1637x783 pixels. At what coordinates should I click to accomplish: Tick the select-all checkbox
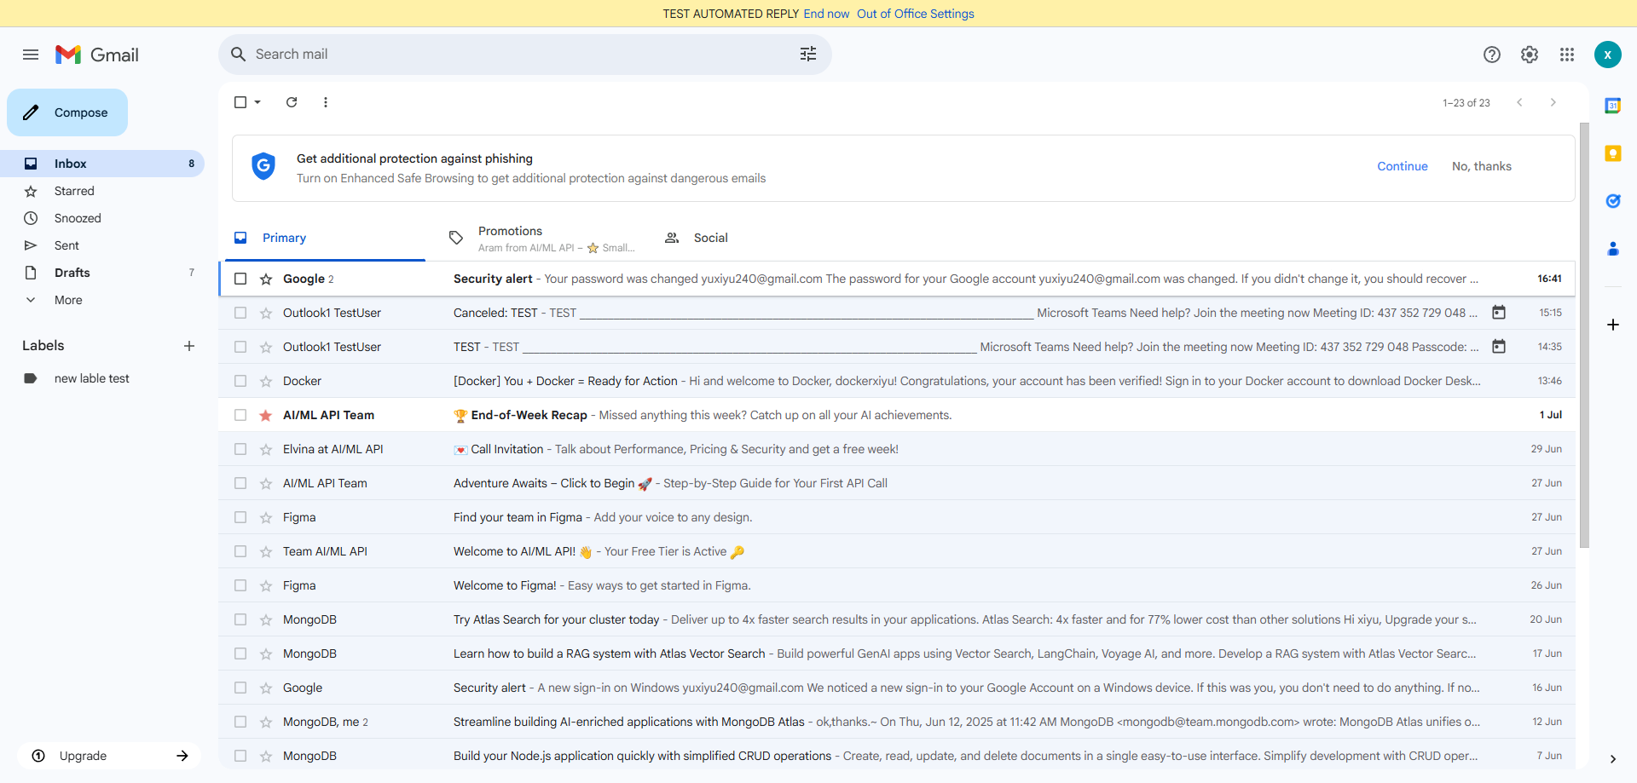(x=240, y=102)
